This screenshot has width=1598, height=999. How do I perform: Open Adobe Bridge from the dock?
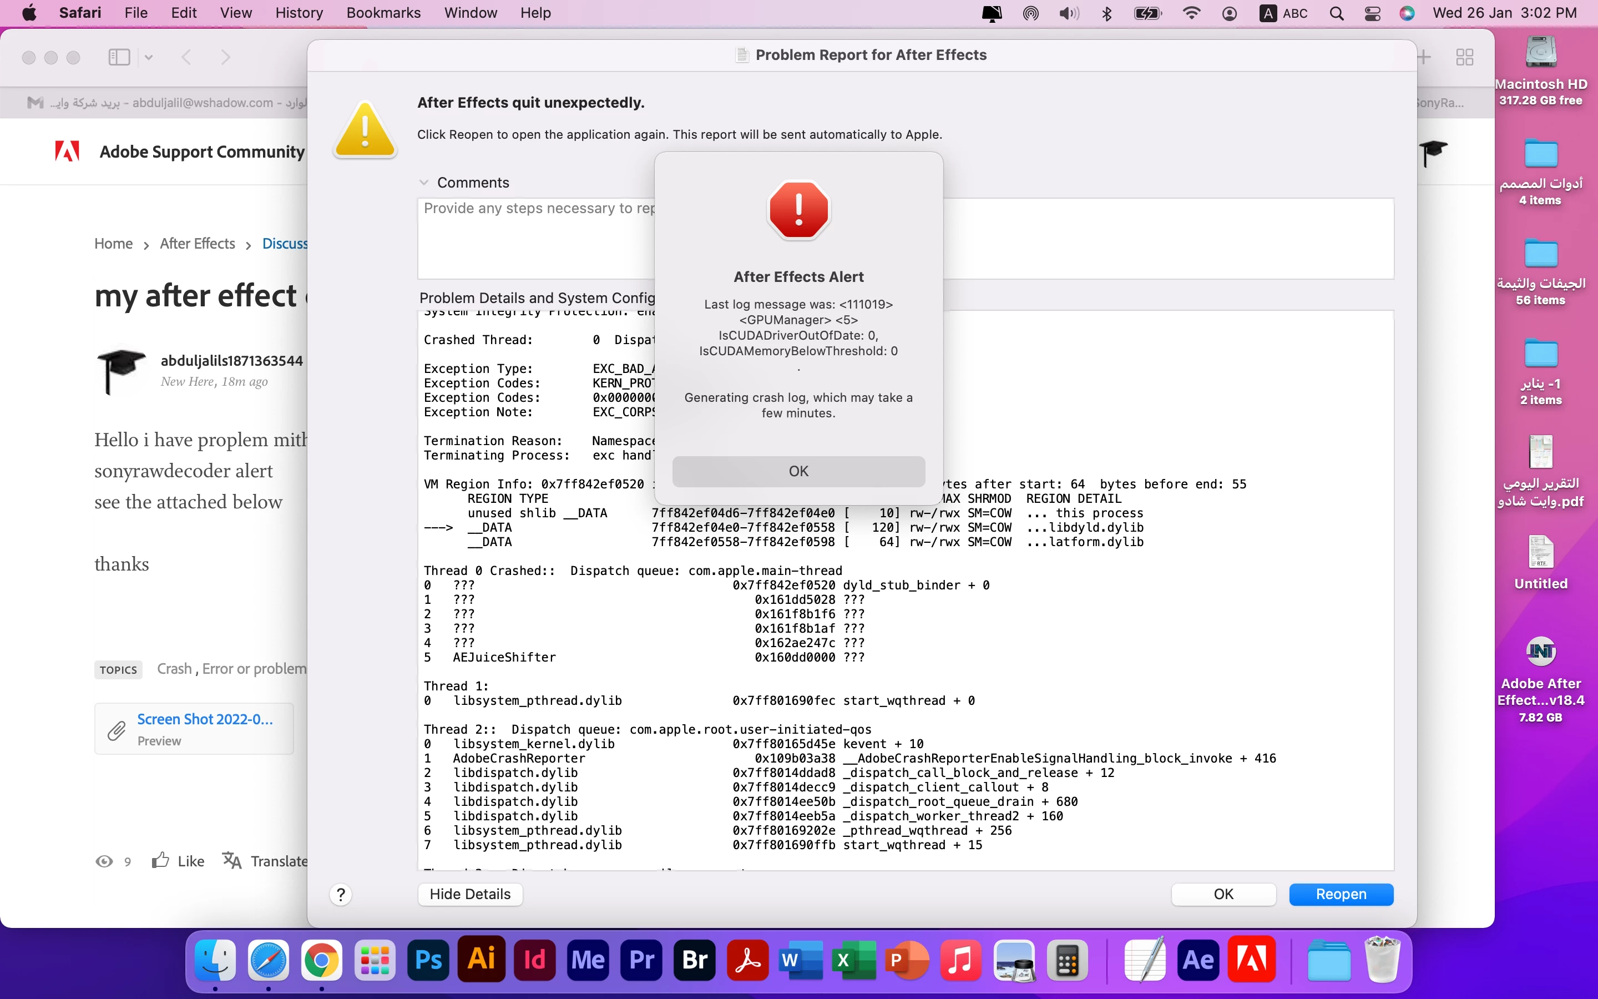pos(695,960)
